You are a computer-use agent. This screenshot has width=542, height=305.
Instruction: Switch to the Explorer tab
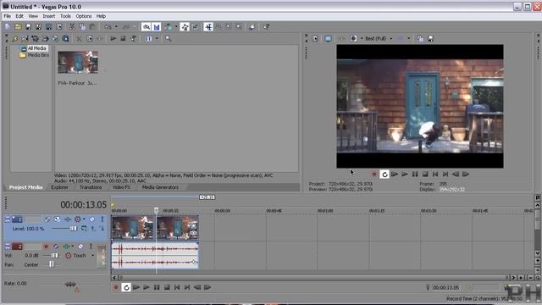[59, 187]
